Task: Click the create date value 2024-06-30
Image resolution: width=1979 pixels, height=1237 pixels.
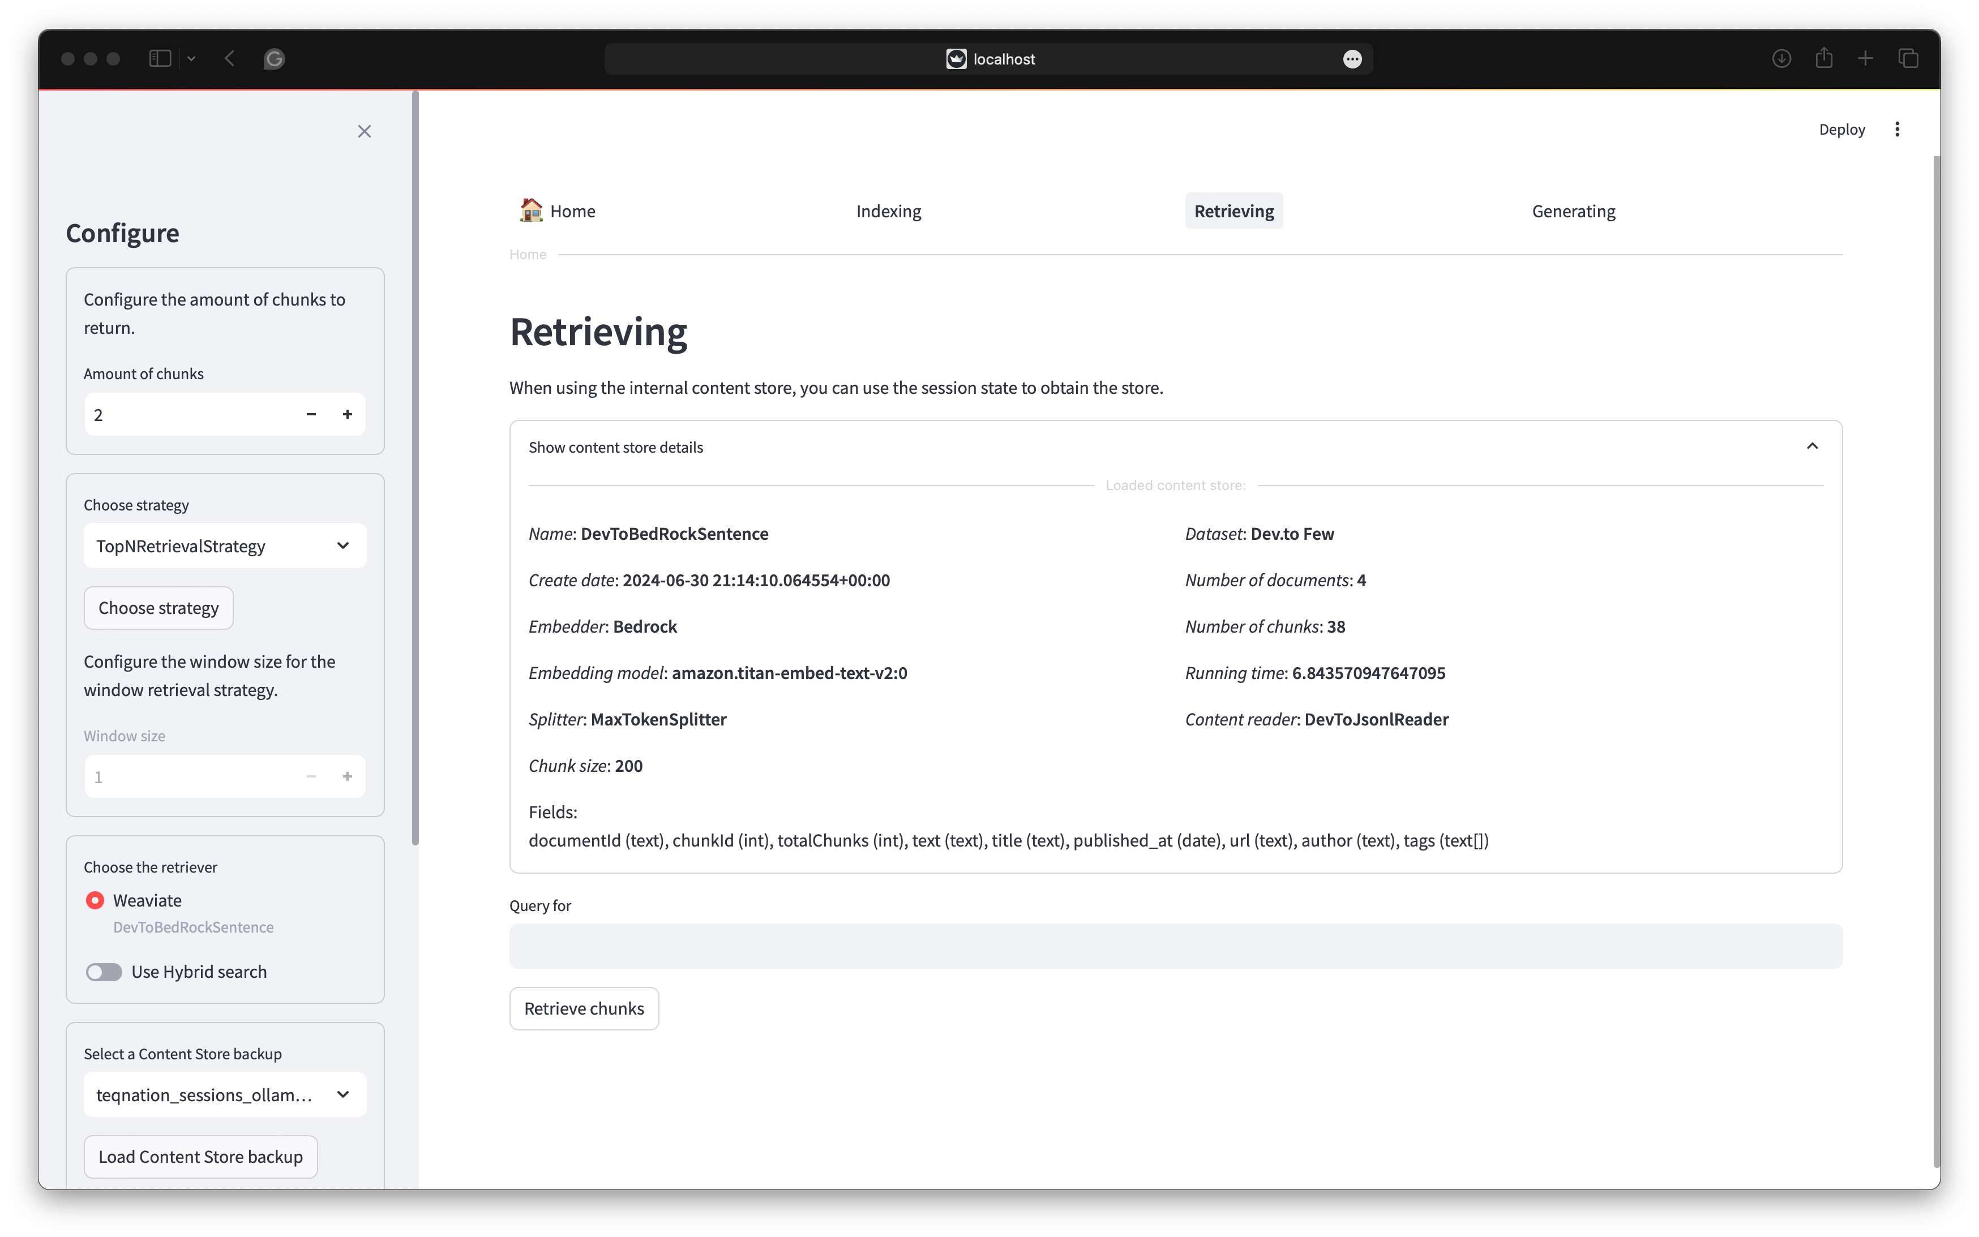Action: coord(755,580)
